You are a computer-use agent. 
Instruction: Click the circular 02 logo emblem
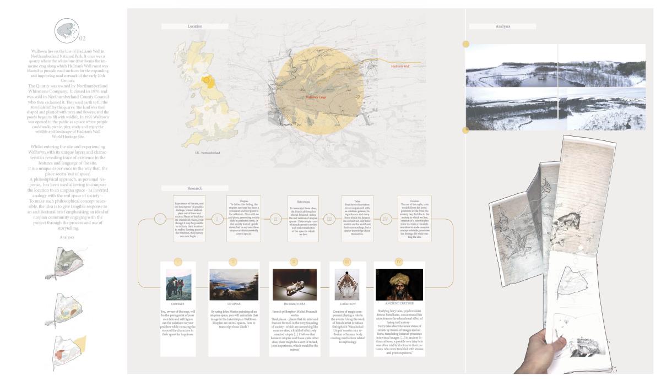pos(68,31)
